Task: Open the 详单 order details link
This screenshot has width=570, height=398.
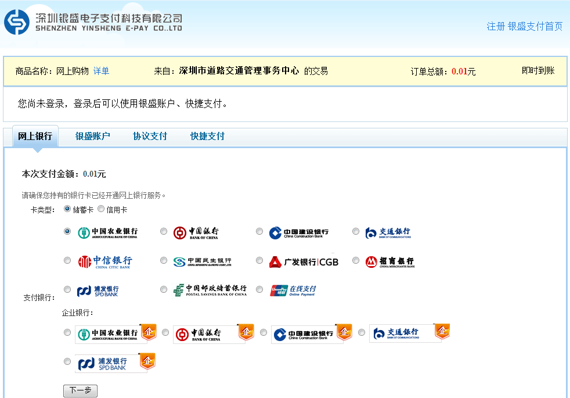Action: tap(101, 71)
